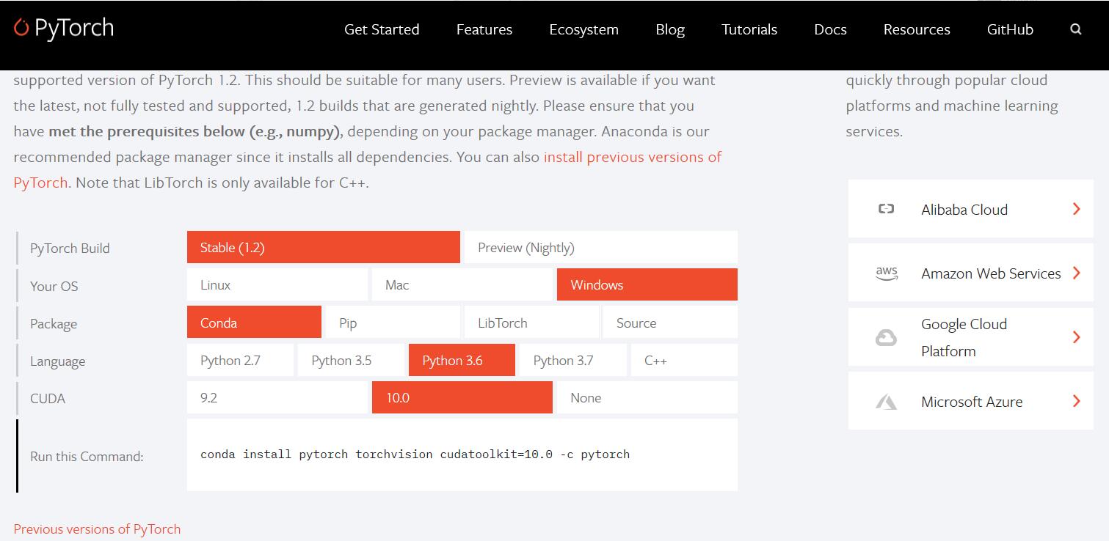The width and height of the screenshot is (1109, 541).
Task: Click the Microsoft Azure logo icon
Action: (x=886, y=402)
